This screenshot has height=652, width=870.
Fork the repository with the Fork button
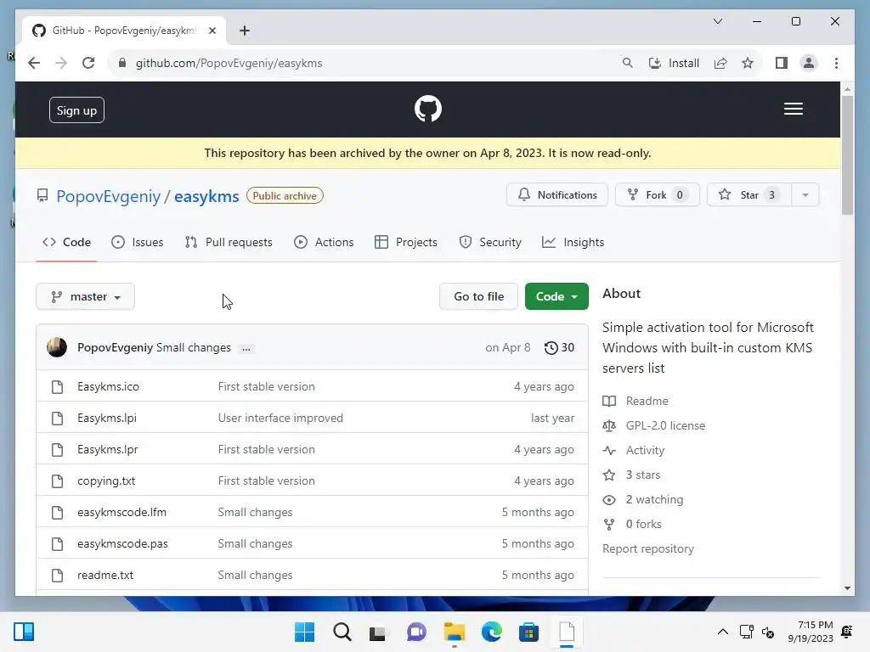click(x=657, y=195)
